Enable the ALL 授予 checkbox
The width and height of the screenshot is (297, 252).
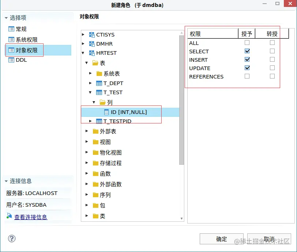tap(247, 43)
